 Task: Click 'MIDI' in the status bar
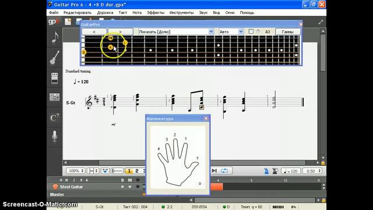(278, 207)
